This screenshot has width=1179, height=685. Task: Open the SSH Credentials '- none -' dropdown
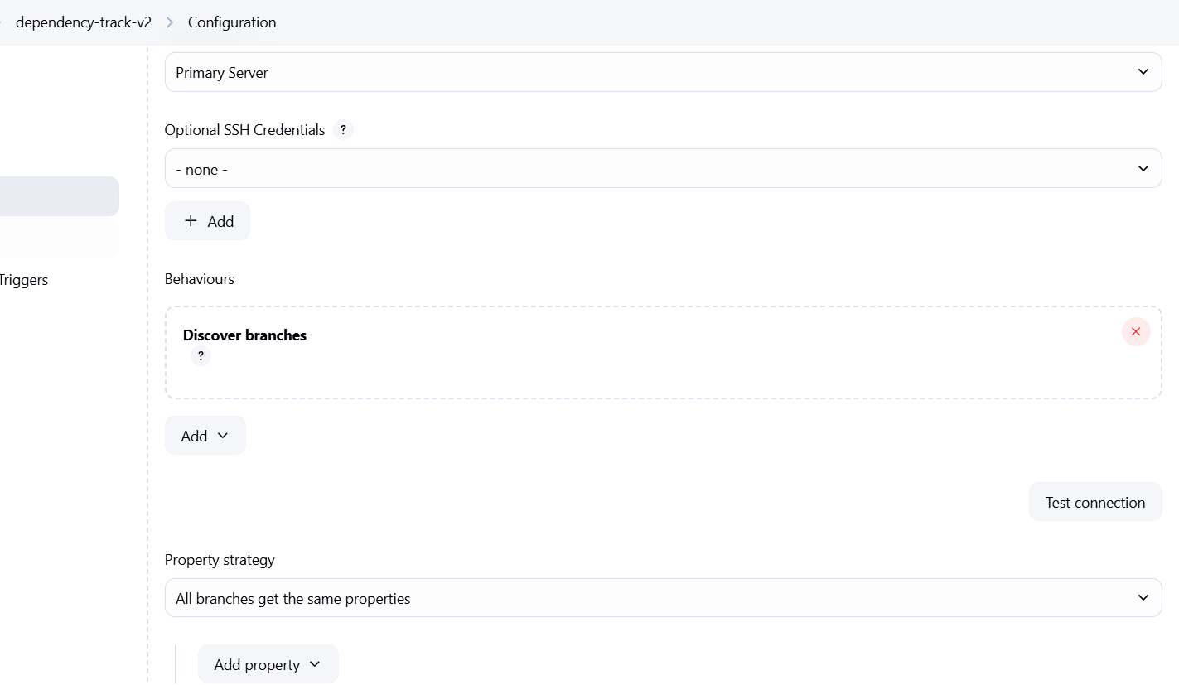pos(663,169)
